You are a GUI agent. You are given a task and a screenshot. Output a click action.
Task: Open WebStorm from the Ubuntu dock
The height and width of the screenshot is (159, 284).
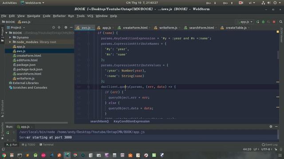tap(67, 155)
